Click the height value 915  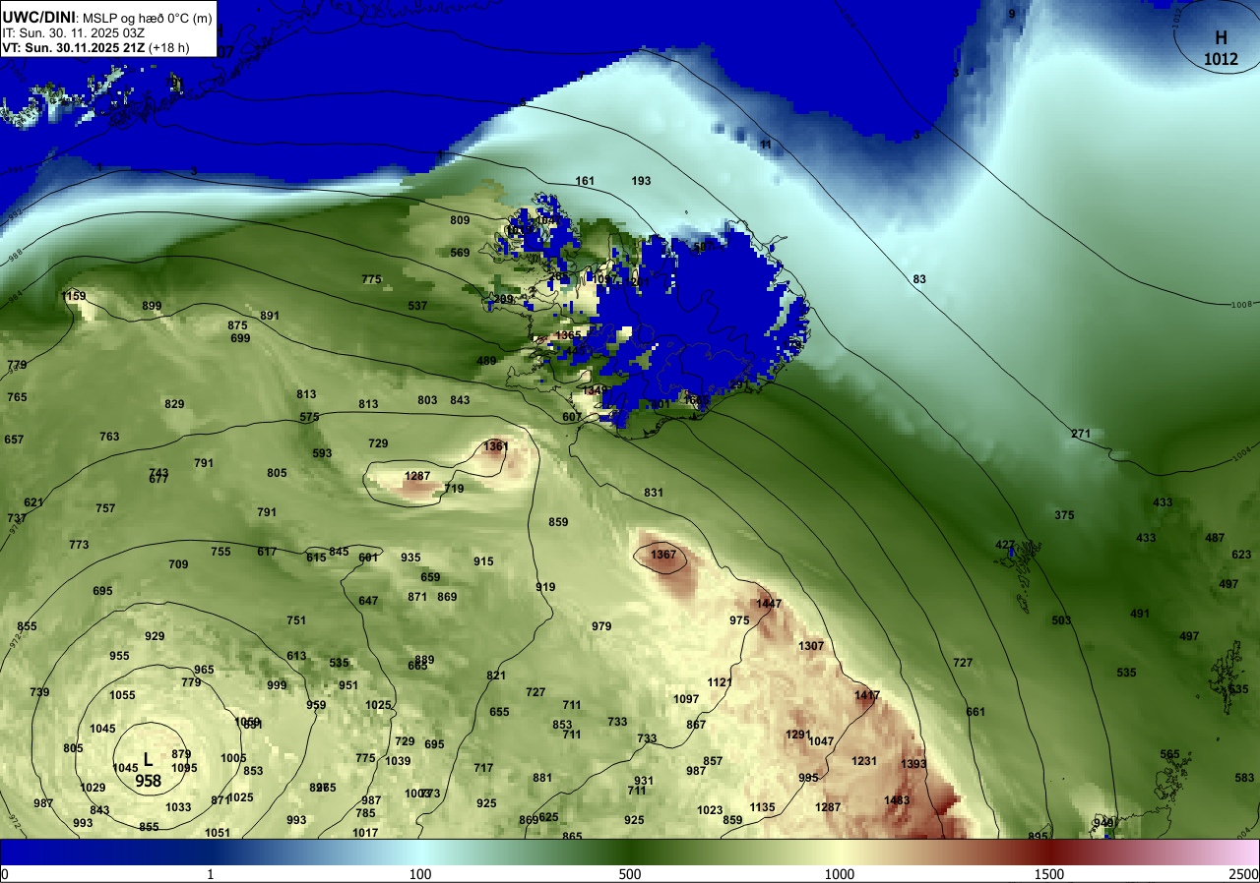tap(483, 561)
